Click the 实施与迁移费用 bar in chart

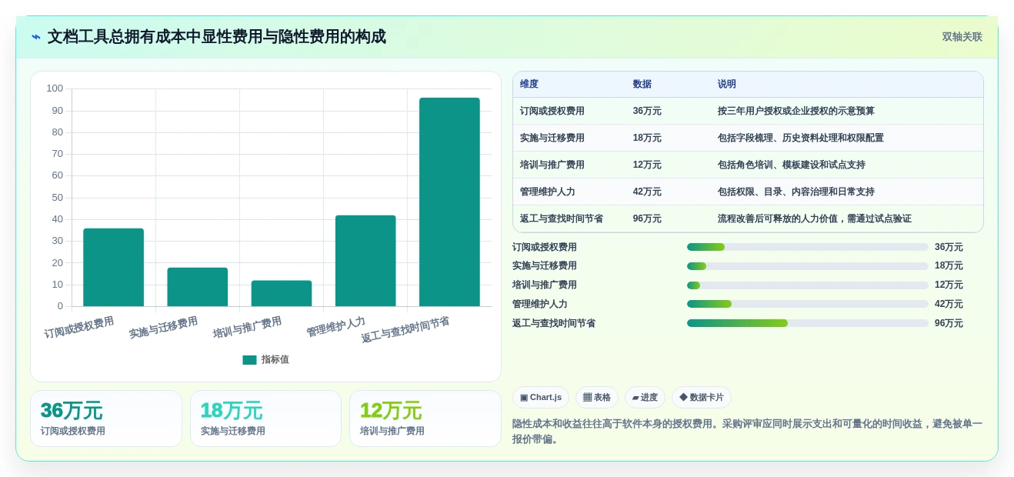pyautogui.click(x=198, y=287)
